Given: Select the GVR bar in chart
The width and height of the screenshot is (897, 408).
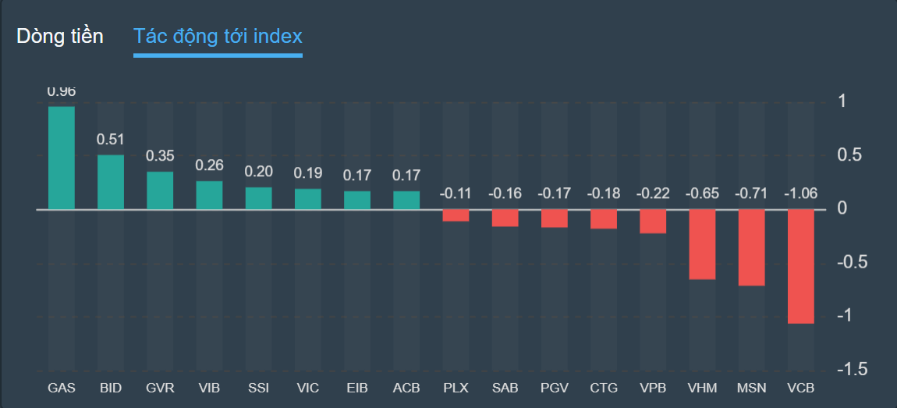Looking at the screenshot, I should [160, 190].
